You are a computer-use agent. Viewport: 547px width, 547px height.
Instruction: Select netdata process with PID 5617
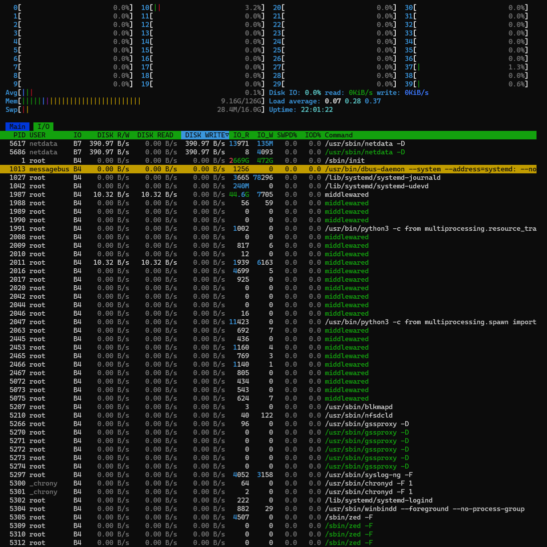[x=269, y=143]
